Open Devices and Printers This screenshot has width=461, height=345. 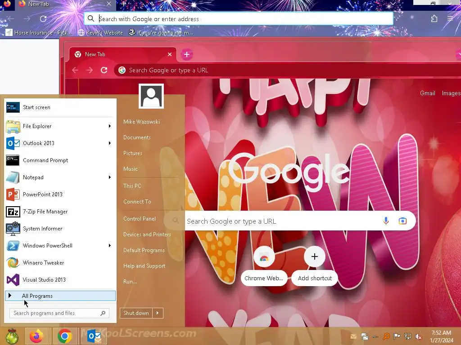[x=147, y=234]
